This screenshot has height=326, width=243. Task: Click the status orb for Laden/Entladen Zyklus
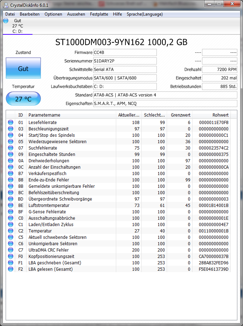(11, 224)
